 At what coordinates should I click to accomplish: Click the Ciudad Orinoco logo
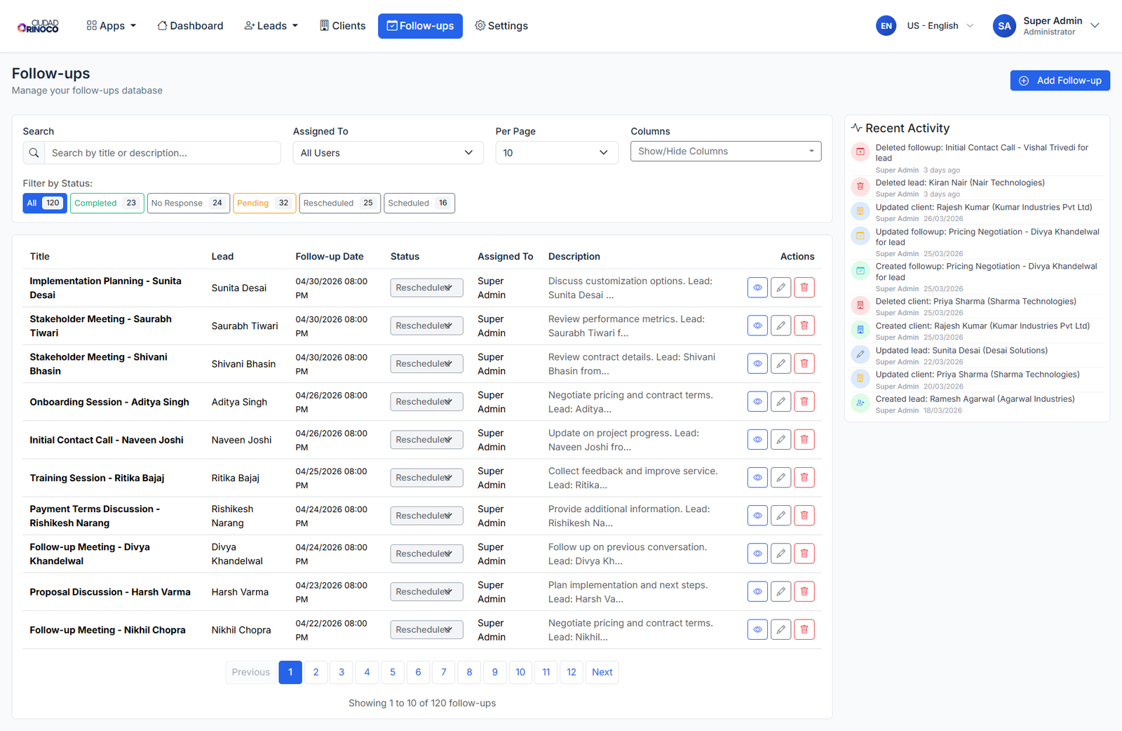coord(39,26)
